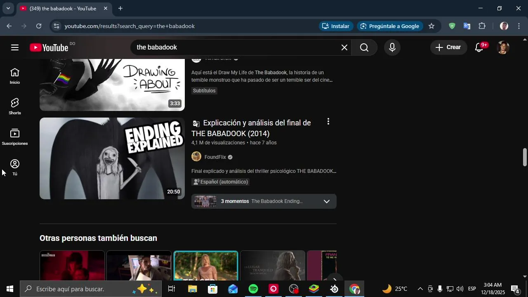Expand the 3 momentos chevron
The height and width of the screenshot is (297, 528).
point(327,201)
